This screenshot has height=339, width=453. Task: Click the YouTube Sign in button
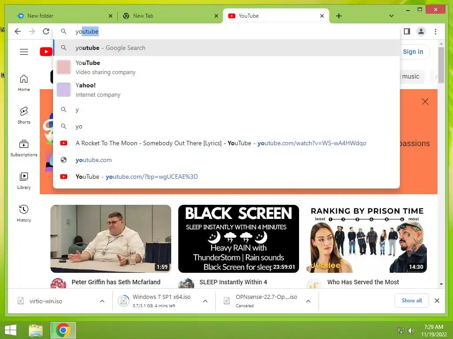pyautogui.click(x=413, y=52)
